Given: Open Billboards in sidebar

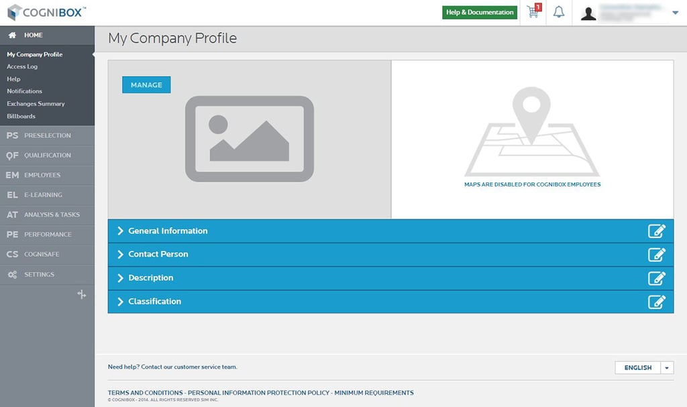Looking at the screenshot, I should click(21, 116).
